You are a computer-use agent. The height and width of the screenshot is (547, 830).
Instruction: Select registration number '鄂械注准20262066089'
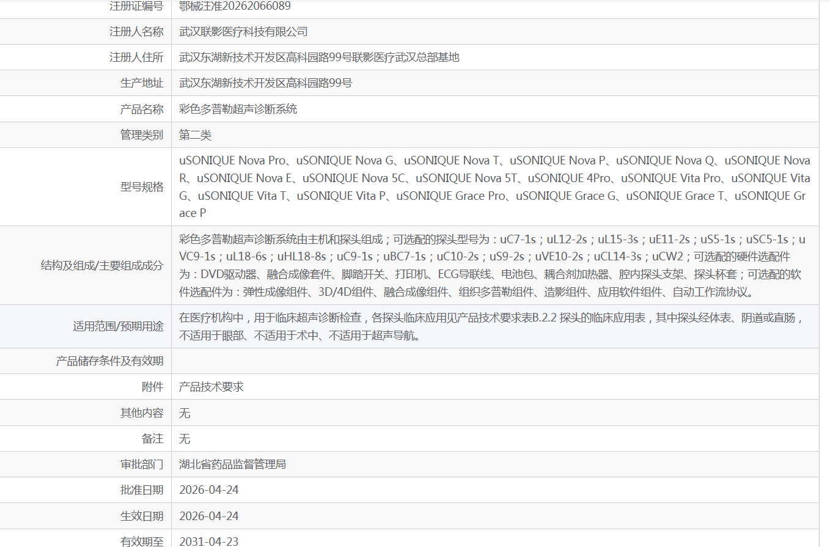(x=235, y=6)
